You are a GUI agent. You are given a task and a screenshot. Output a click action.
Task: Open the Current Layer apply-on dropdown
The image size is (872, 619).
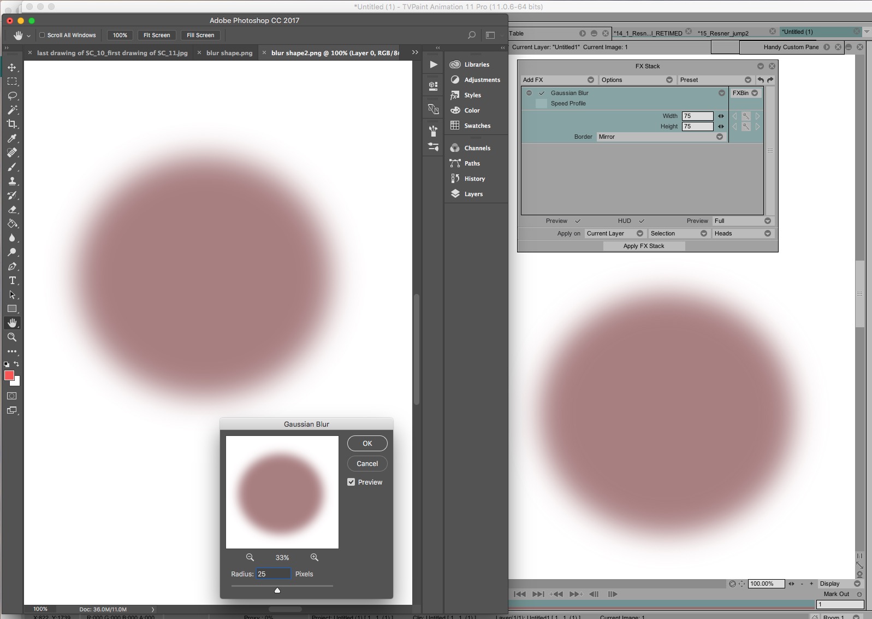[614, 233]
